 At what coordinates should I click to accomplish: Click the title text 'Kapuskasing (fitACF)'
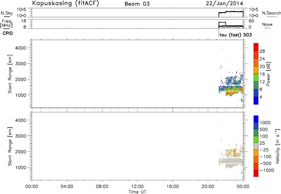(x=65, y=3)
